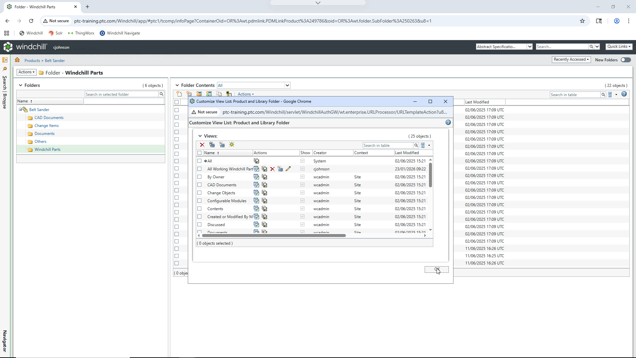The width and height of the screenshot is (636, 358).
Task: Open the Solr bookmark
Action: (56, 33)
